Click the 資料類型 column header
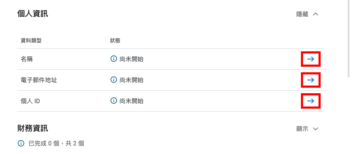 tap(31, 41)
